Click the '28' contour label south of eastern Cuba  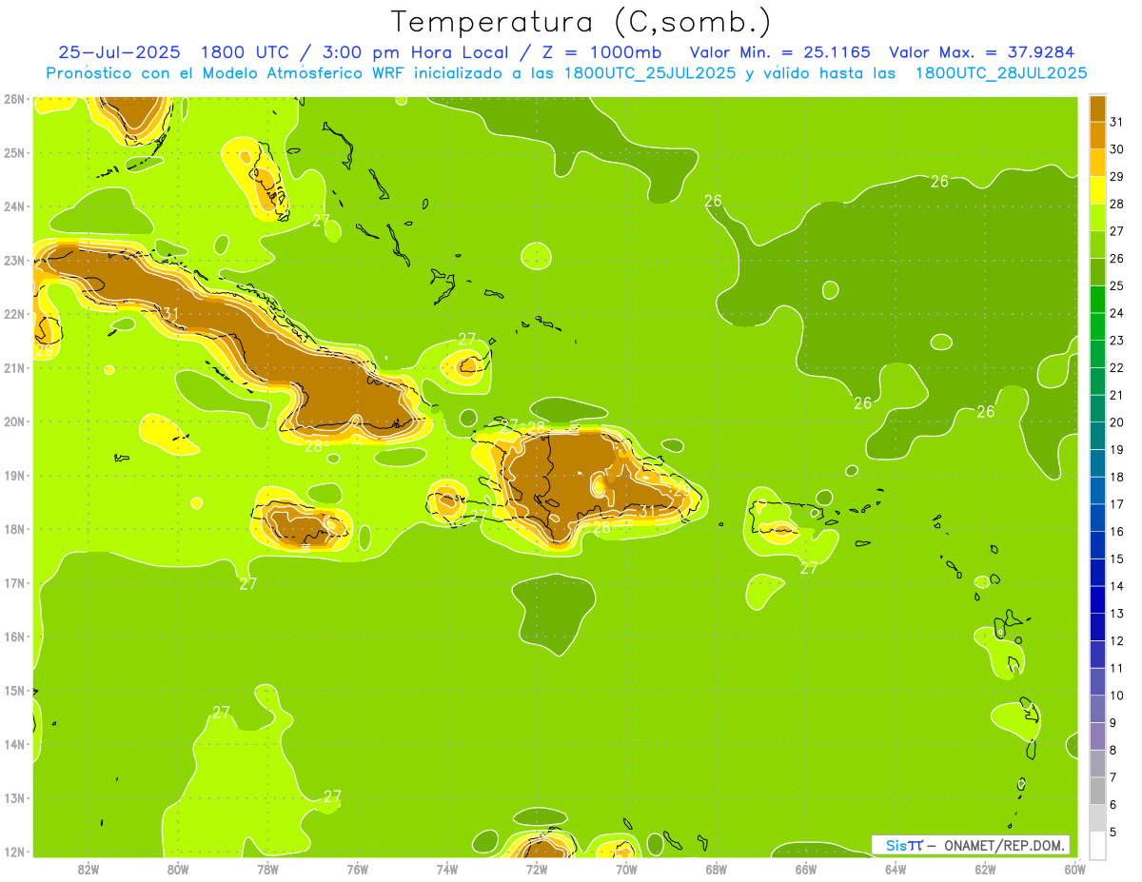[315, 445]
